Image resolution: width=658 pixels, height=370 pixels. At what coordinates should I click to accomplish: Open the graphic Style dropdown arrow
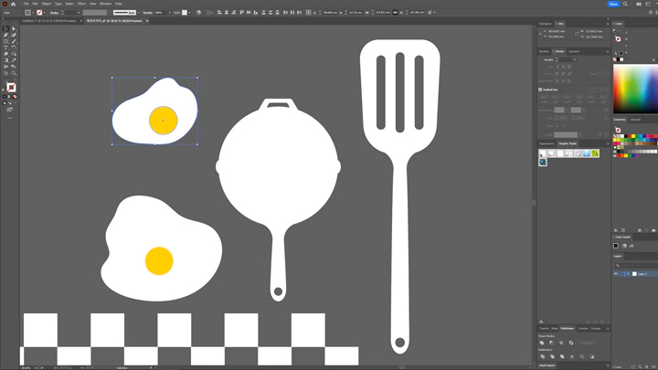[190, 13]
